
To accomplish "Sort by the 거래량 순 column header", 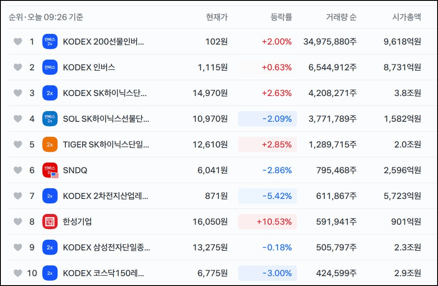I will coord(341,17).
